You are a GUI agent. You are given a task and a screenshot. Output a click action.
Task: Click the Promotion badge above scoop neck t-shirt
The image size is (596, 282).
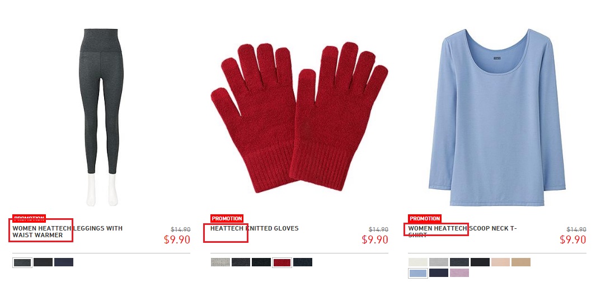tap(425, 219)
